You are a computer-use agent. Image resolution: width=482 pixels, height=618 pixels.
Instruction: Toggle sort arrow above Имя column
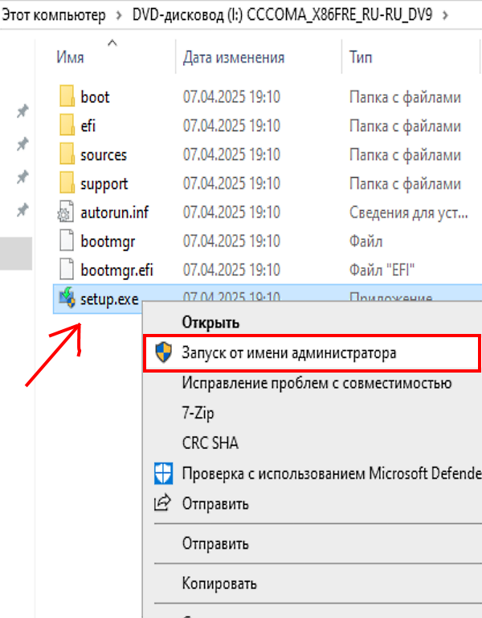click(x=112, y=43)
